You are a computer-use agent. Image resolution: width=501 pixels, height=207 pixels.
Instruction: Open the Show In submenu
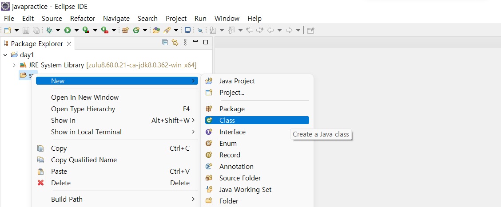[117, 121]
